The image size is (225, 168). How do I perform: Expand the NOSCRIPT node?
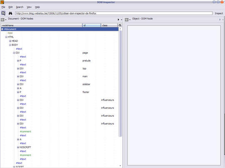18,147
